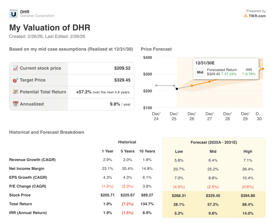The image size is (275, 223).
Task: Select the Mid column header in forecast table
Action: click(213, 151)
